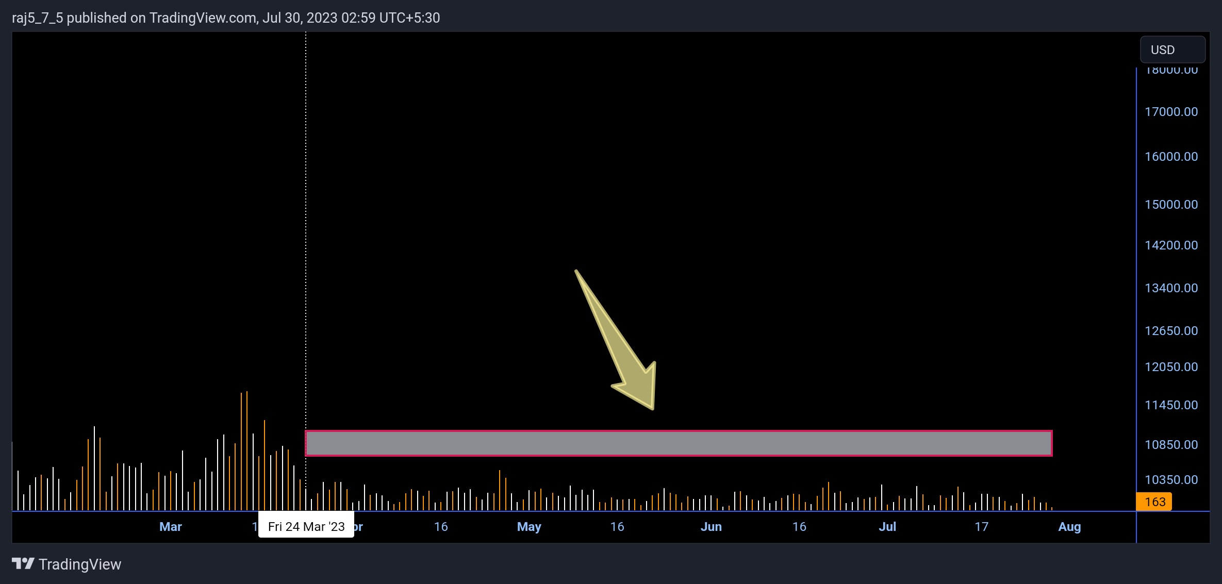Image resolution: width=1222 pixels, height=584 pixels.
Task: Click the Mar label on time axis
Action: pos(171,527)
